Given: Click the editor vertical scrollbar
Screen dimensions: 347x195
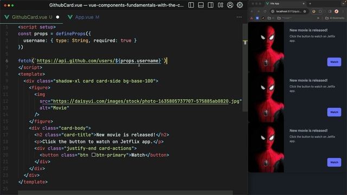Looking at the screenshot, I should pos(245,68).
